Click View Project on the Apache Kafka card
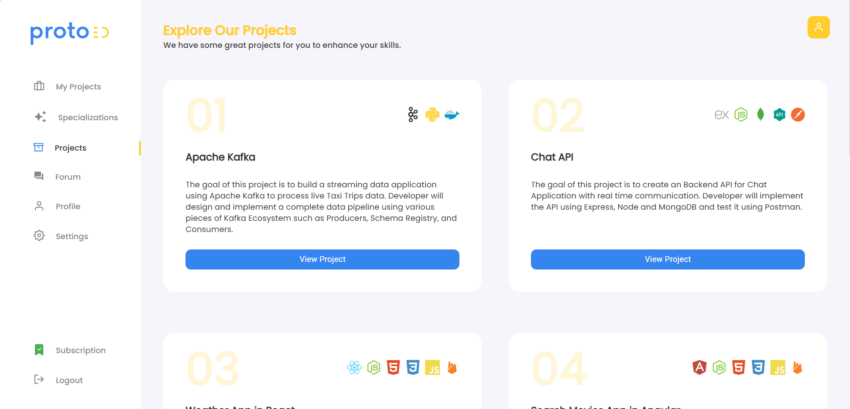This screenshot has width=850, height=409. [322, 259]
